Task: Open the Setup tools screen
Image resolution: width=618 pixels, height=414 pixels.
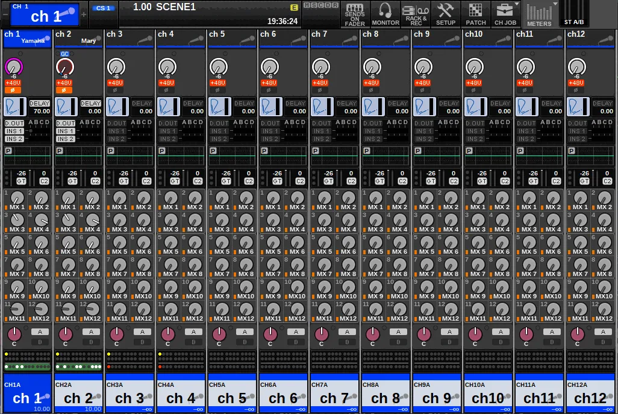Action: pos(446,14)
